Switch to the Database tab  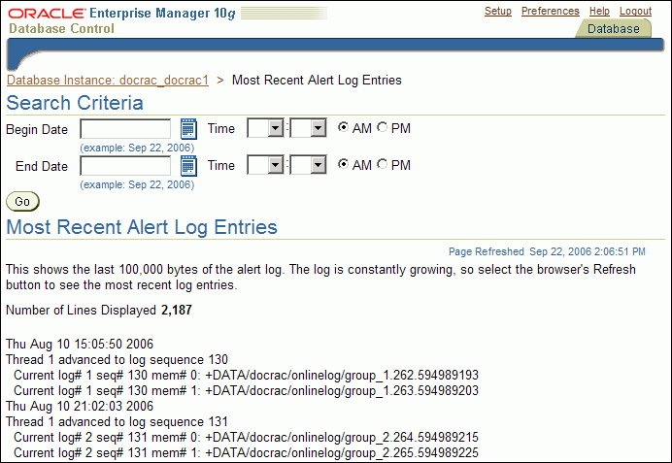[613, 29]
